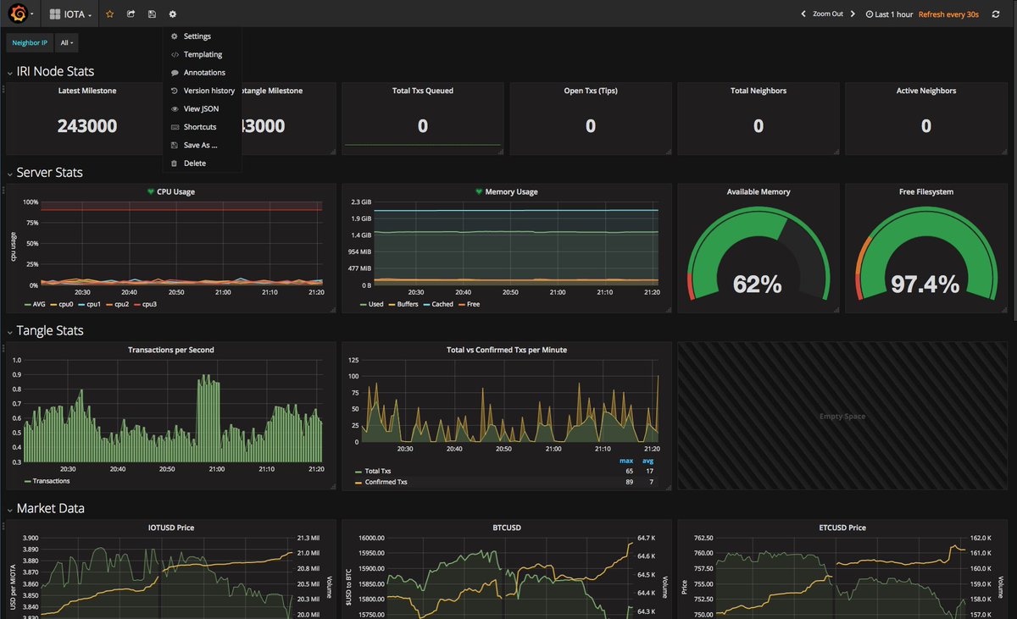The image size is (1017, 619).
Task: Click the IOTUSD Price panel title
Action: click(171, 528)
